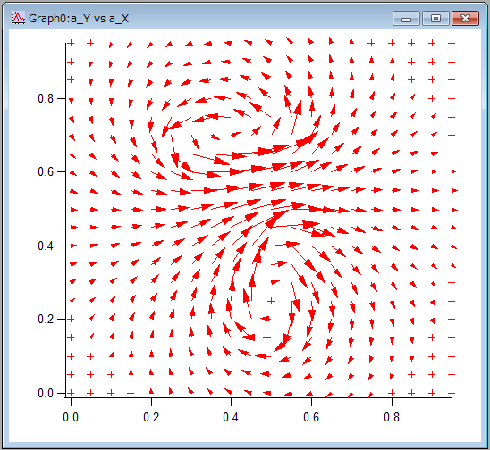Click the plus marker inside lower vortex center
Viewport: 490px width, 450px height.
[271, 301]
